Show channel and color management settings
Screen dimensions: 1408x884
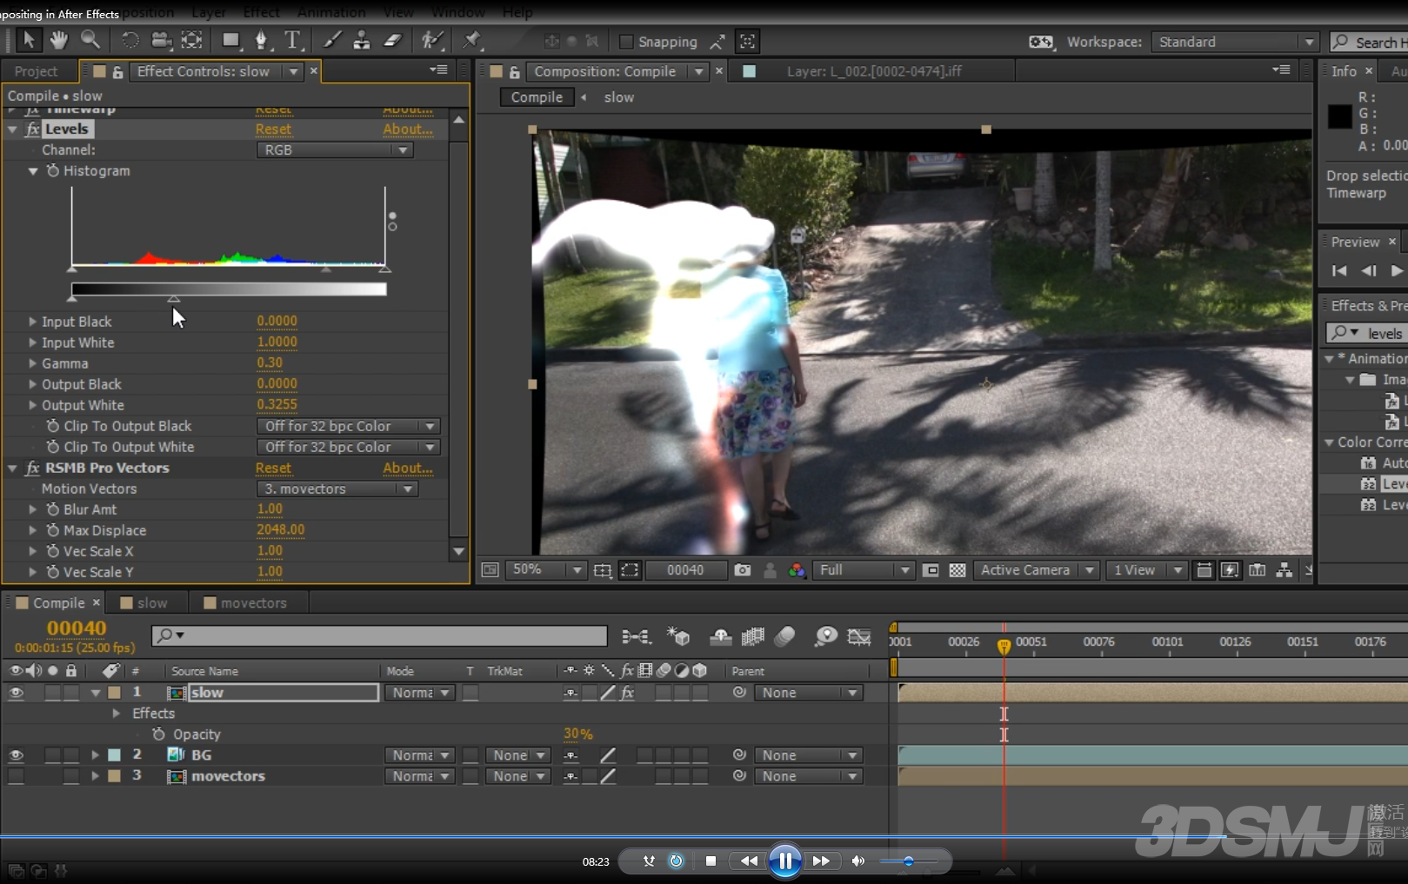[x=797, y=570]
